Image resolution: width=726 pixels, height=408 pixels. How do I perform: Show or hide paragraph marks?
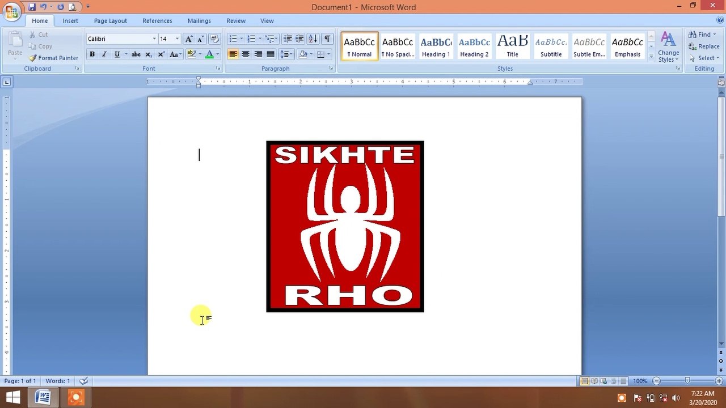click(327, 39)
